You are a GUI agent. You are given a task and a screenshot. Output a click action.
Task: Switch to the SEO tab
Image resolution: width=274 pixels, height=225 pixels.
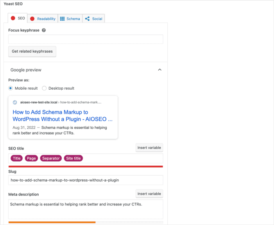(x=18, y=18)
